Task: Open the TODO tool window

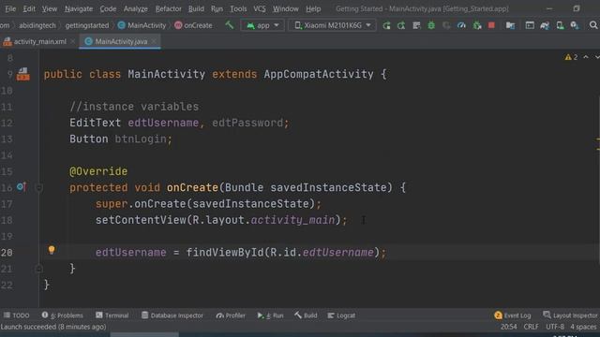Action: 17,315
